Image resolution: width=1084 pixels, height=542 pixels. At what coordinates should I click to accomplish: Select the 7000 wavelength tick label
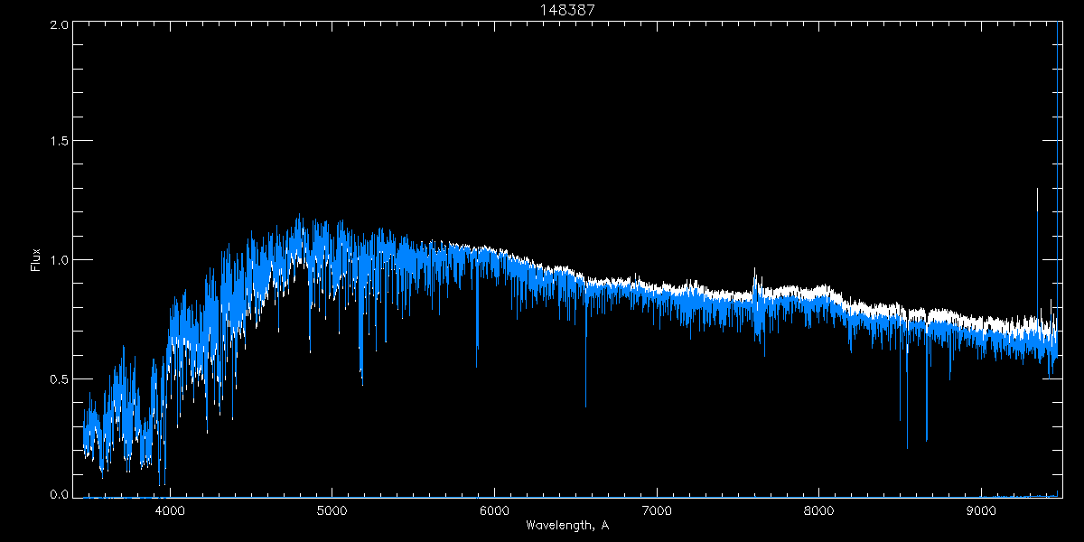point(657,509)
